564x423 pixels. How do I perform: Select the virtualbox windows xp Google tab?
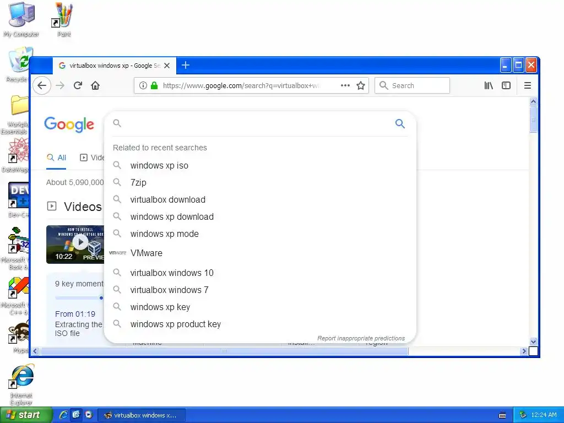115,66
